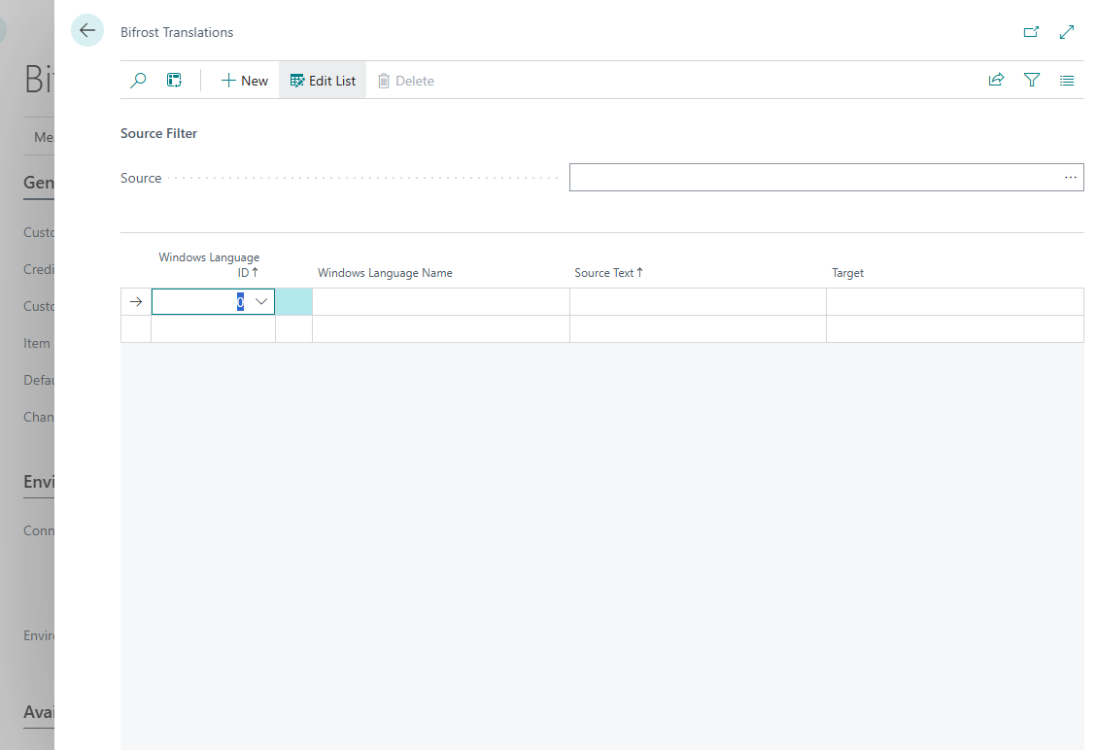
Task: Click the Bifrost Translations page title
Action: [x=177, y=32]
